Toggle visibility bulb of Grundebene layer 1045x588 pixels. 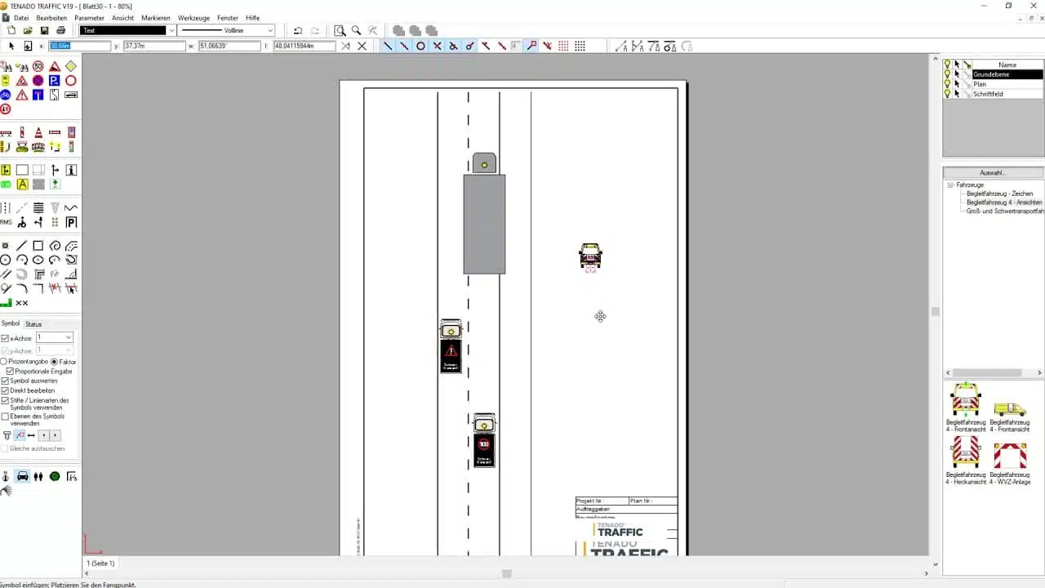[x=947, y=74]
